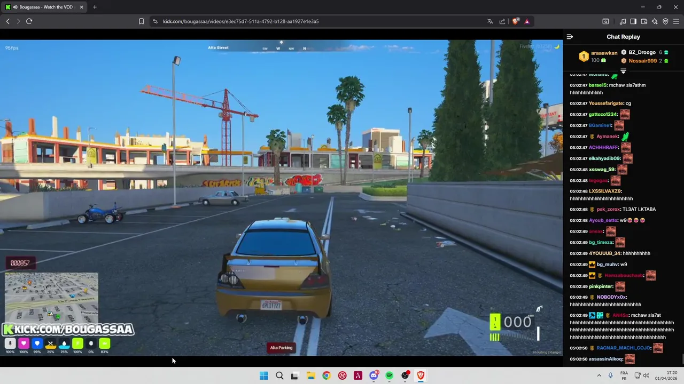The width and height of the screenshot is (684, 384).
Task: Go forward with the browser's forward arrow
Action: [18, 21]
